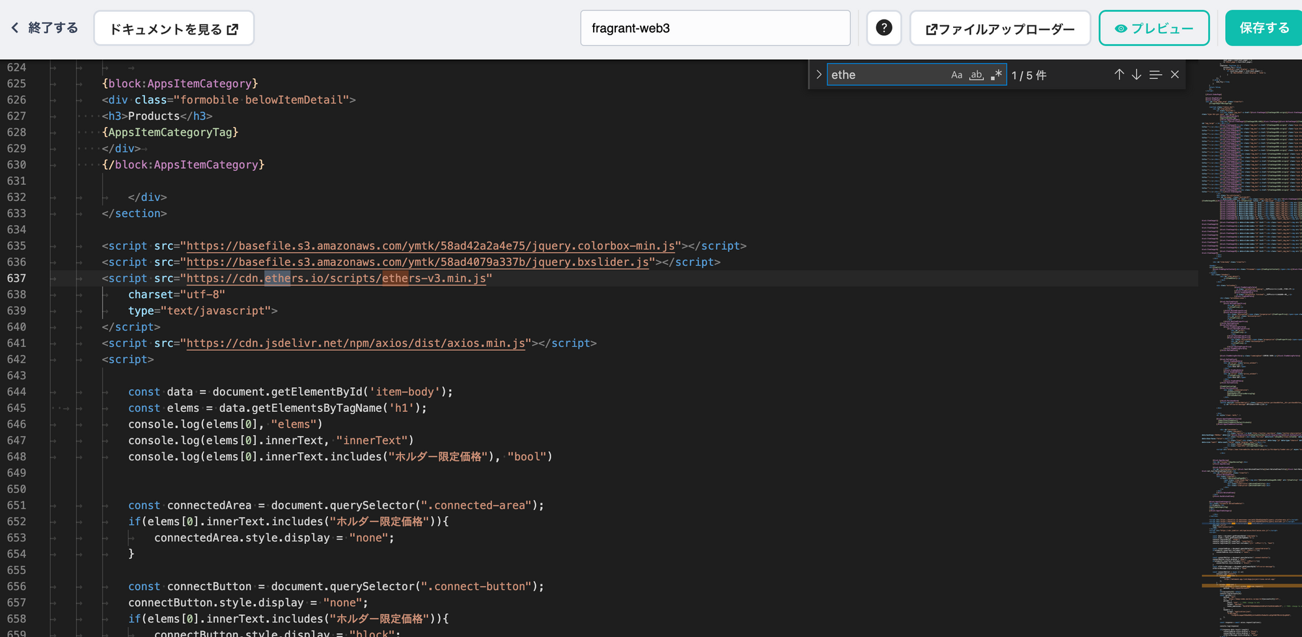Click the axios.min.js CDN URL link

(x=355, y=343)
